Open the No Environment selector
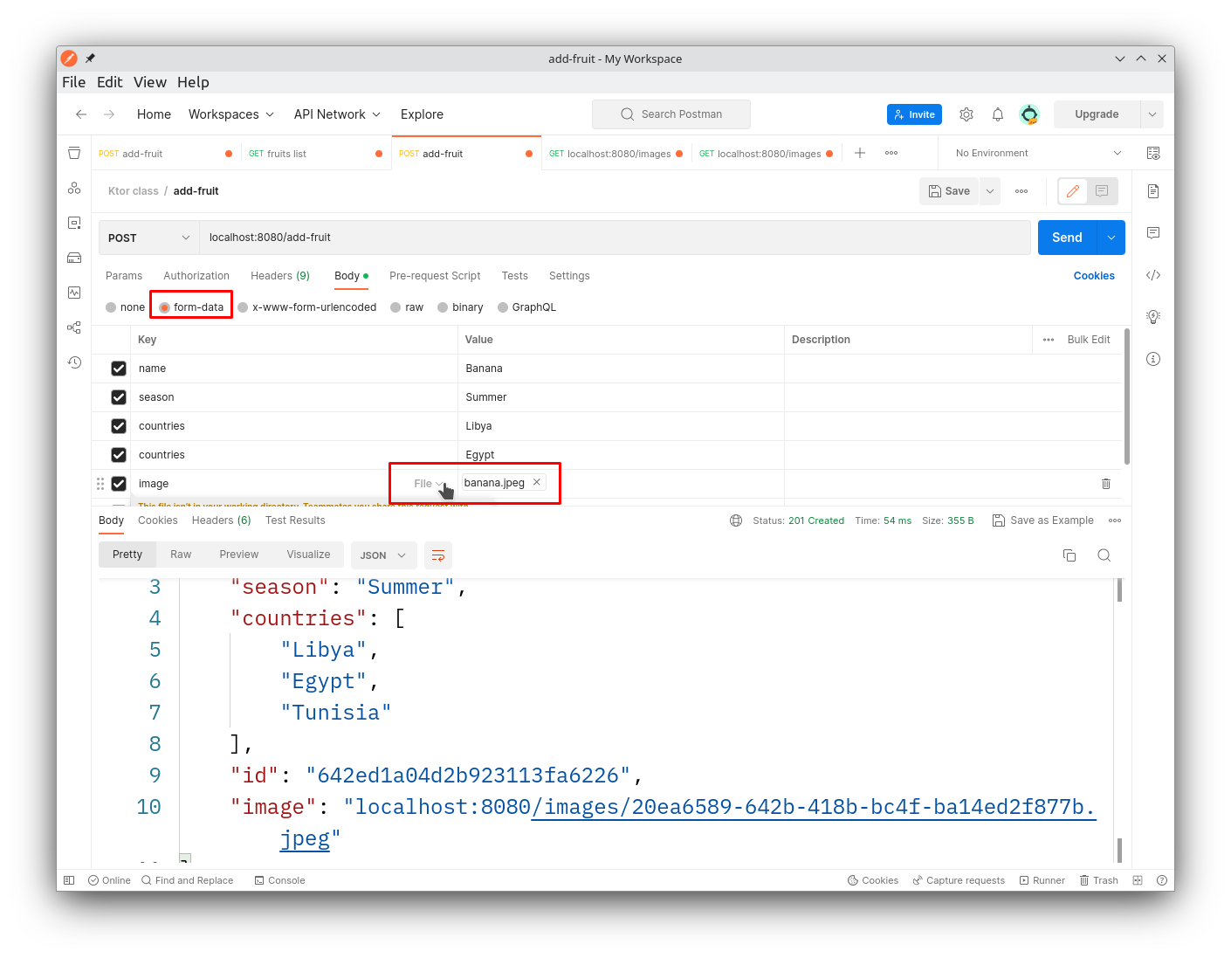The width and height of the screenshot is (1231, 958). [x=1037, y=153]
